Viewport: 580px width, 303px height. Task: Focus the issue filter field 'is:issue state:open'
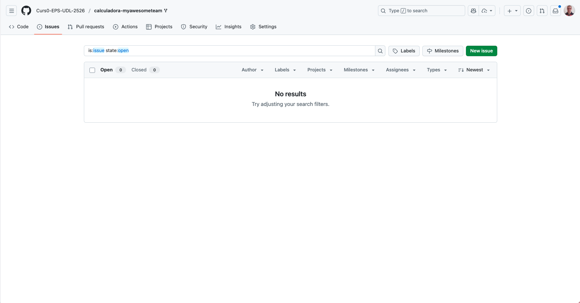pos(230,51)
